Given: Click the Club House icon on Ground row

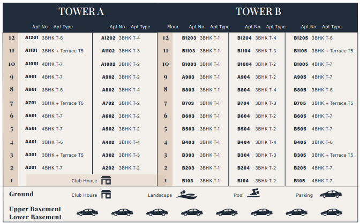Looking at the screenshot, I should [x=106, y=194].
